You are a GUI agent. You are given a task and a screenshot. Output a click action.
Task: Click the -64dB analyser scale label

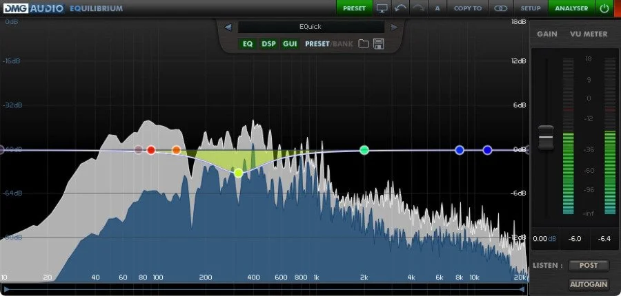pyautogui.click(x=12, y=193)
